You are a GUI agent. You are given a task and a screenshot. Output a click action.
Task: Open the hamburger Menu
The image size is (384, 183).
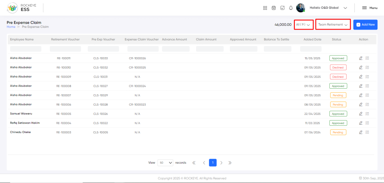click(x=369, y=8)
